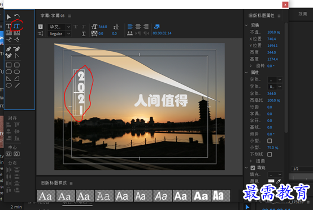Viewport: 313px width, 210px height.
Task: Select the horizontal Type tool
Action: [8, 26]
